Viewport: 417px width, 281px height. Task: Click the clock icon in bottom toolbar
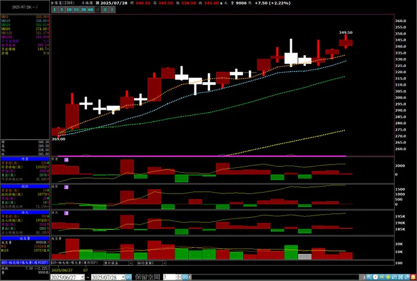(x=375, y=277)
